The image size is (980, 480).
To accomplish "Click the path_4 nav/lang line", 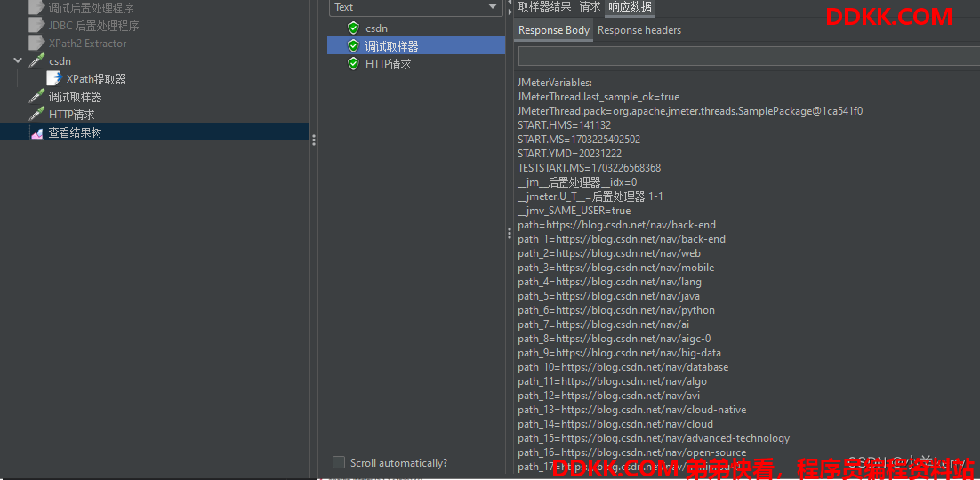I will [x=609, y=282].
